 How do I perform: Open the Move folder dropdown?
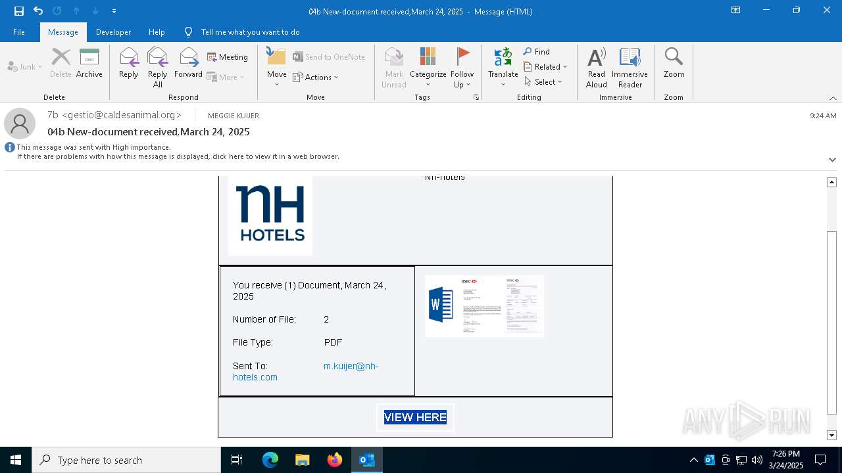[277, 68]
